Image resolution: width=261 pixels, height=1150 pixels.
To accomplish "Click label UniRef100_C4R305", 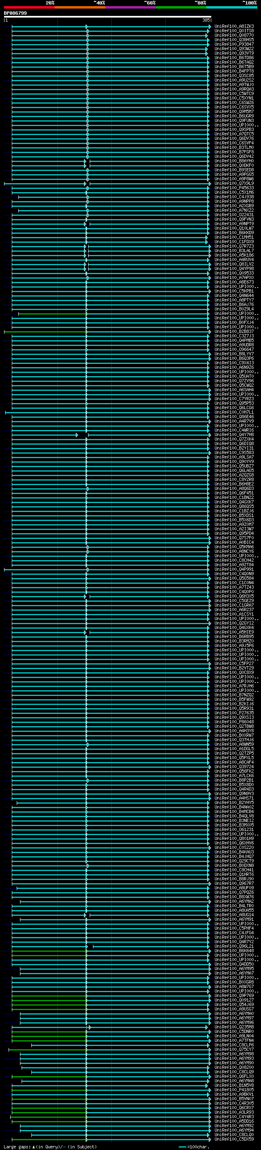I will 234,1103.
